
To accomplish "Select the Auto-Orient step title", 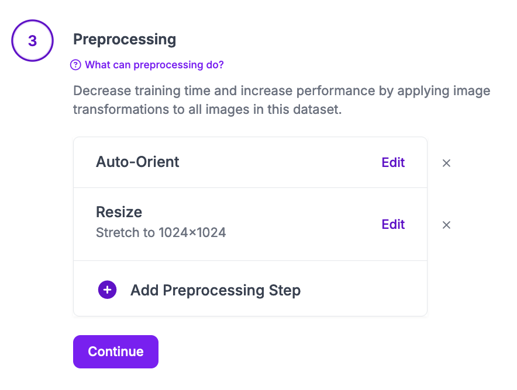I will (x=137, y=162).
